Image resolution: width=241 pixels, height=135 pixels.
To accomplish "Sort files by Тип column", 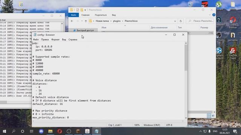I will coord(180,27).
